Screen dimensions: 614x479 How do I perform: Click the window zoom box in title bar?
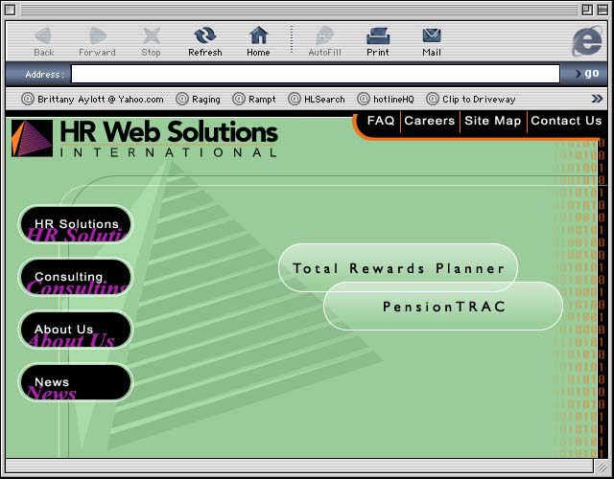point(587,10)
